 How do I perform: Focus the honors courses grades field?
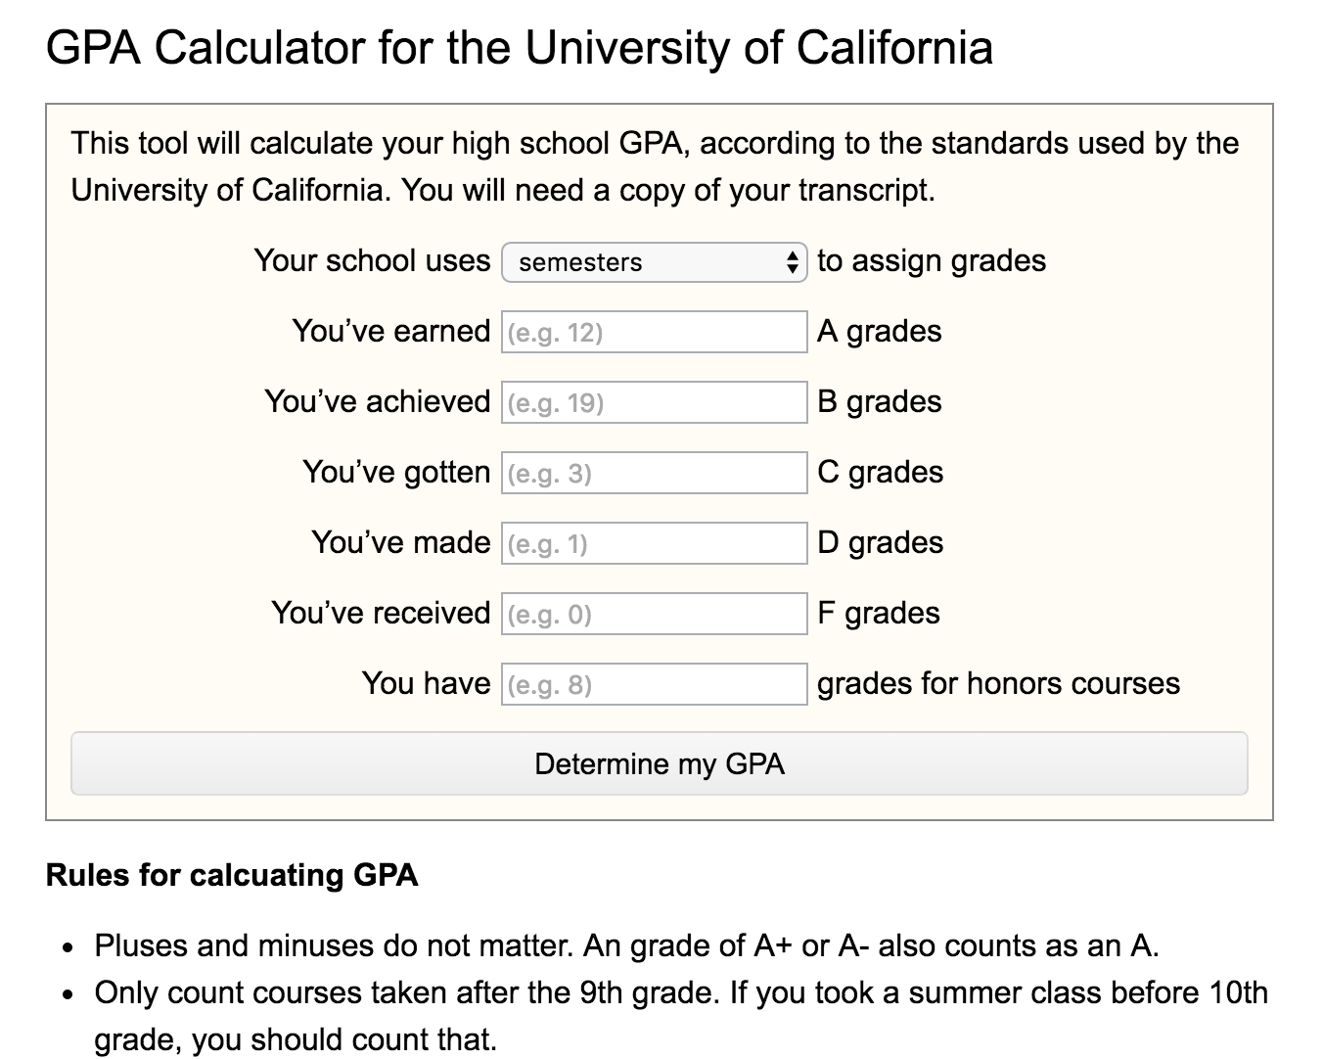(x=654, y=685)
